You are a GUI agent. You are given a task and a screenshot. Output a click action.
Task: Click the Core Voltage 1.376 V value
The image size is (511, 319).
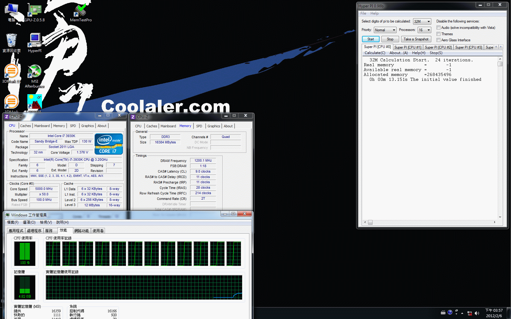(x=82, y=153)
